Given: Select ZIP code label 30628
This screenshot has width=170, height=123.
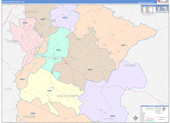Looking at the screenshot, I should [x=43, y=19].
